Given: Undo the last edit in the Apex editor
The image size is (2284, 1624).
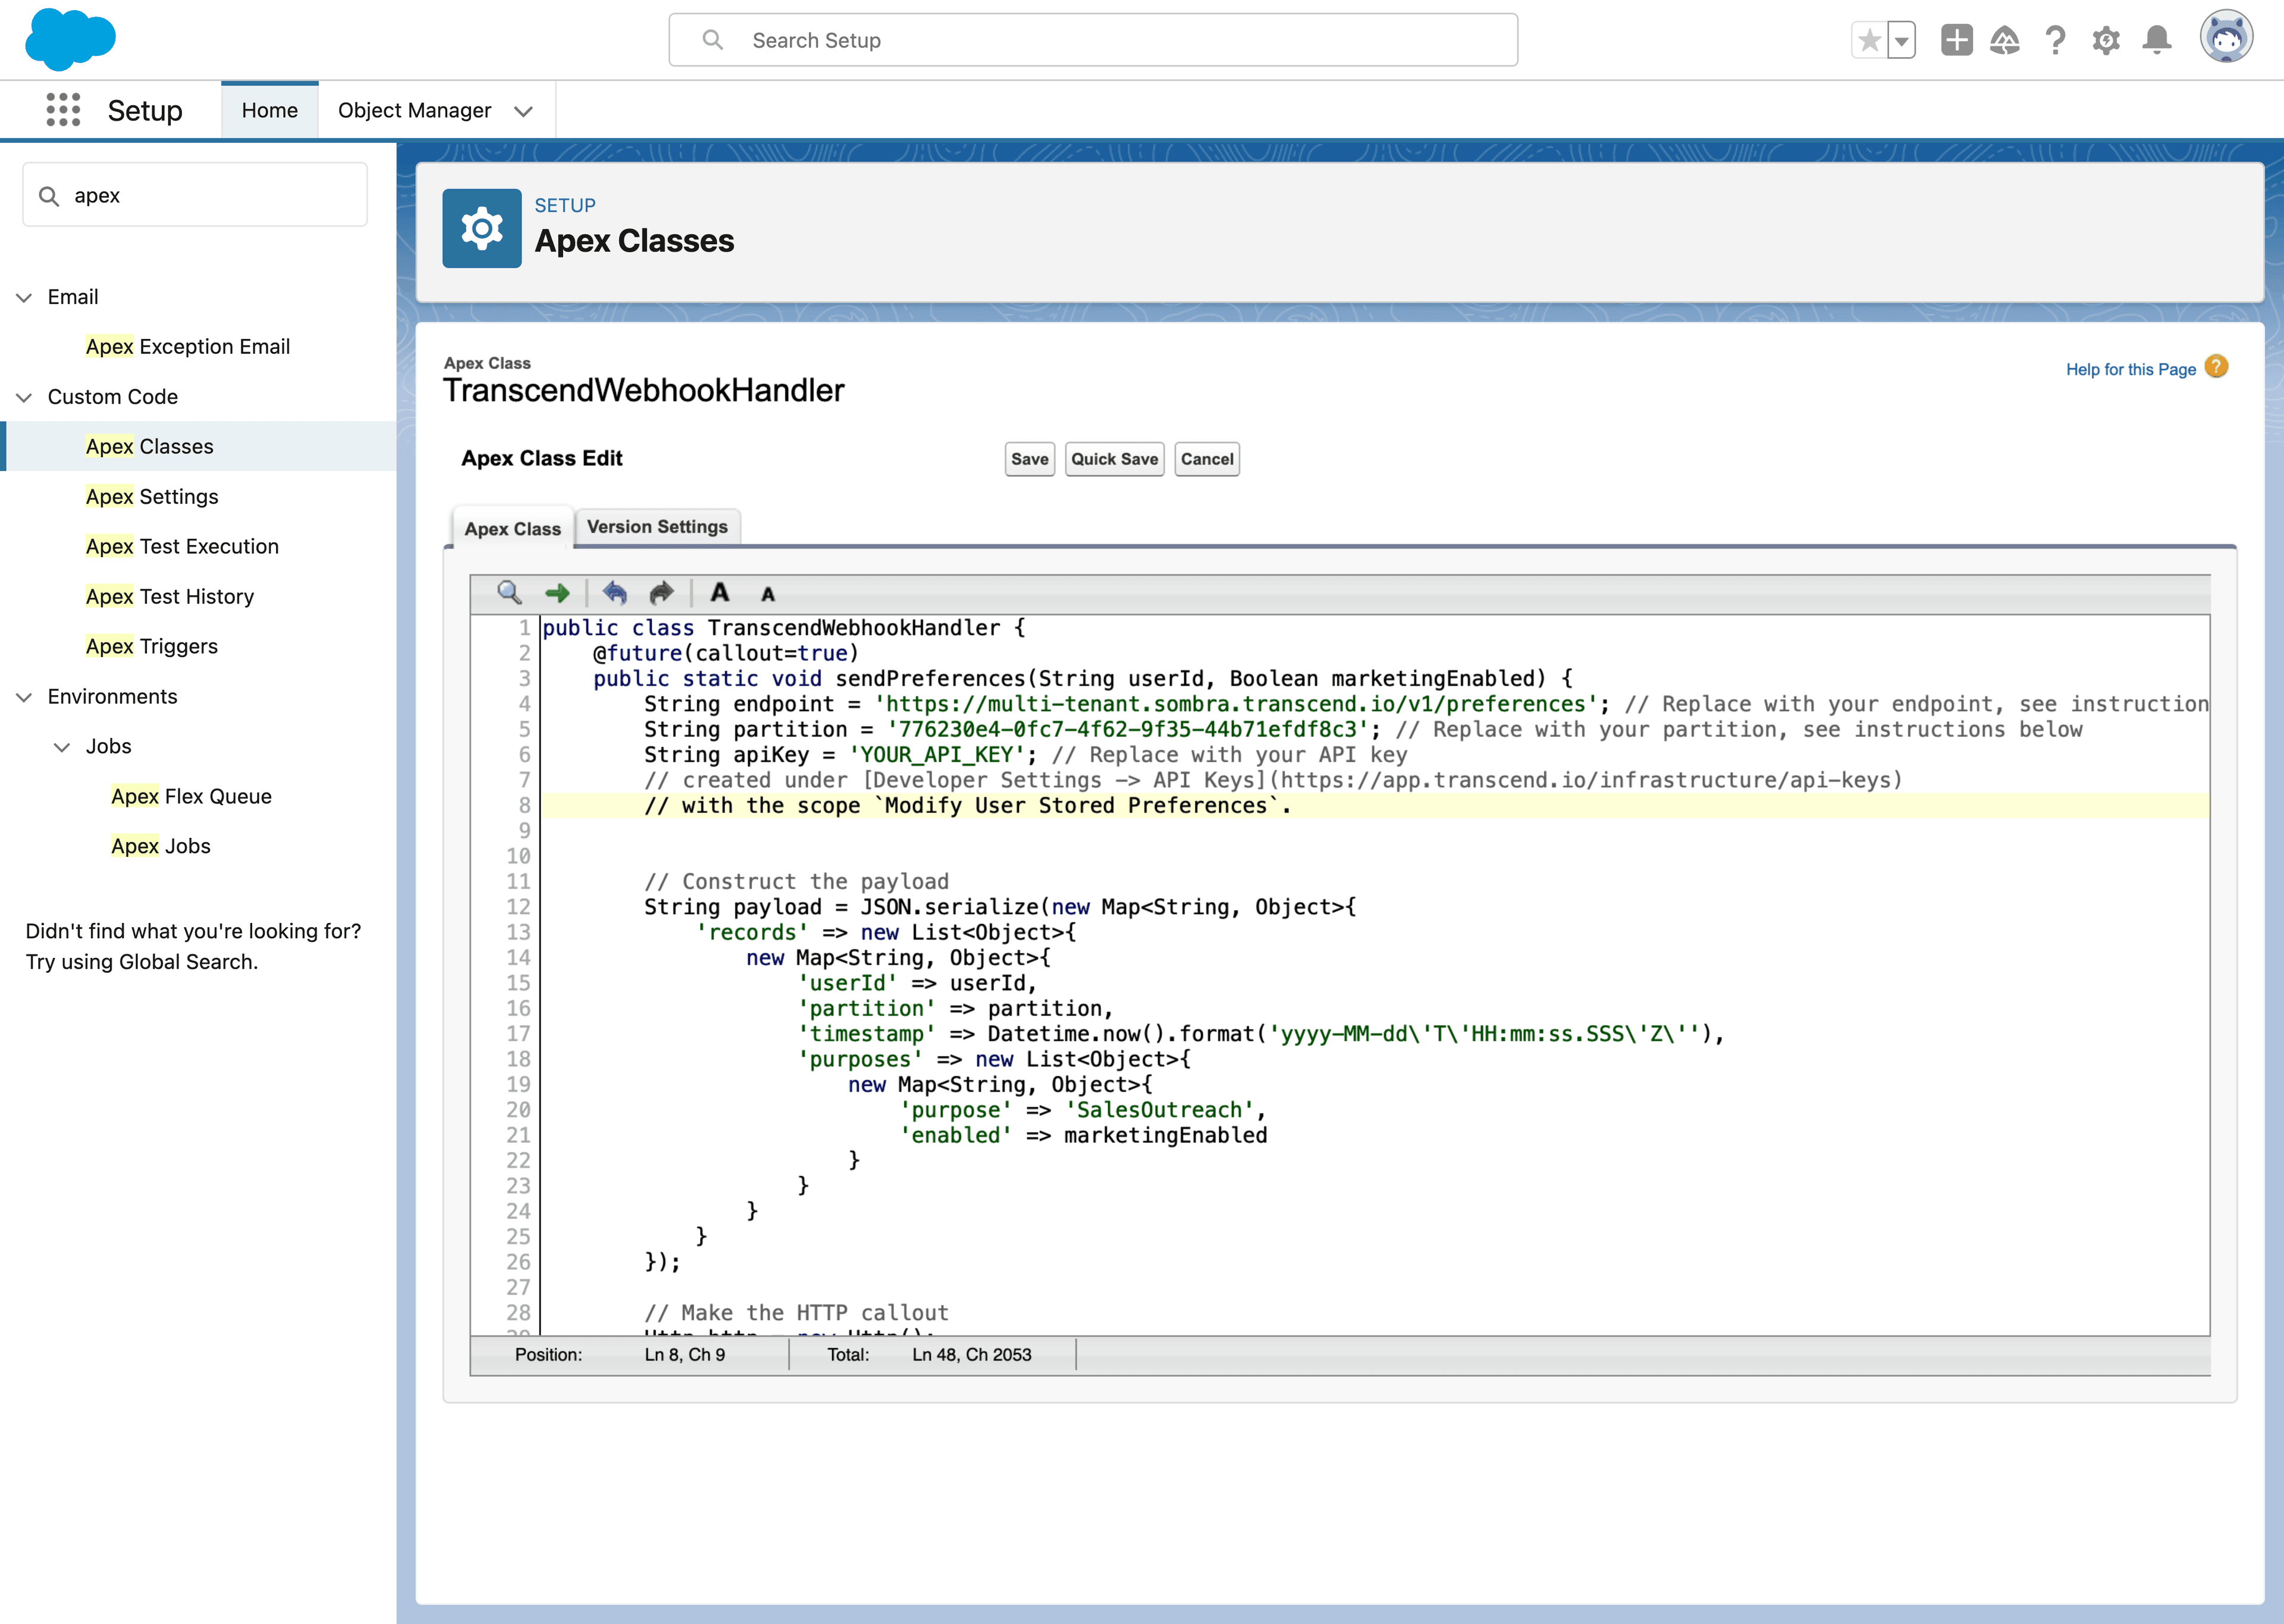Looking at the screenshot, I should (x=615, y=593).
